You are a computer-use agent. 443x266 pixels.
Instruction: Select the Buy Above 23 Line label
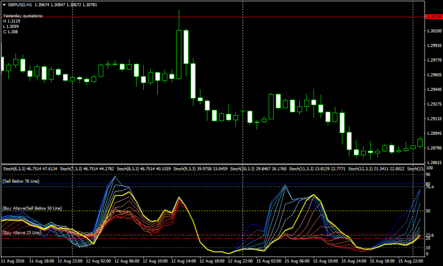coord(22,233)
